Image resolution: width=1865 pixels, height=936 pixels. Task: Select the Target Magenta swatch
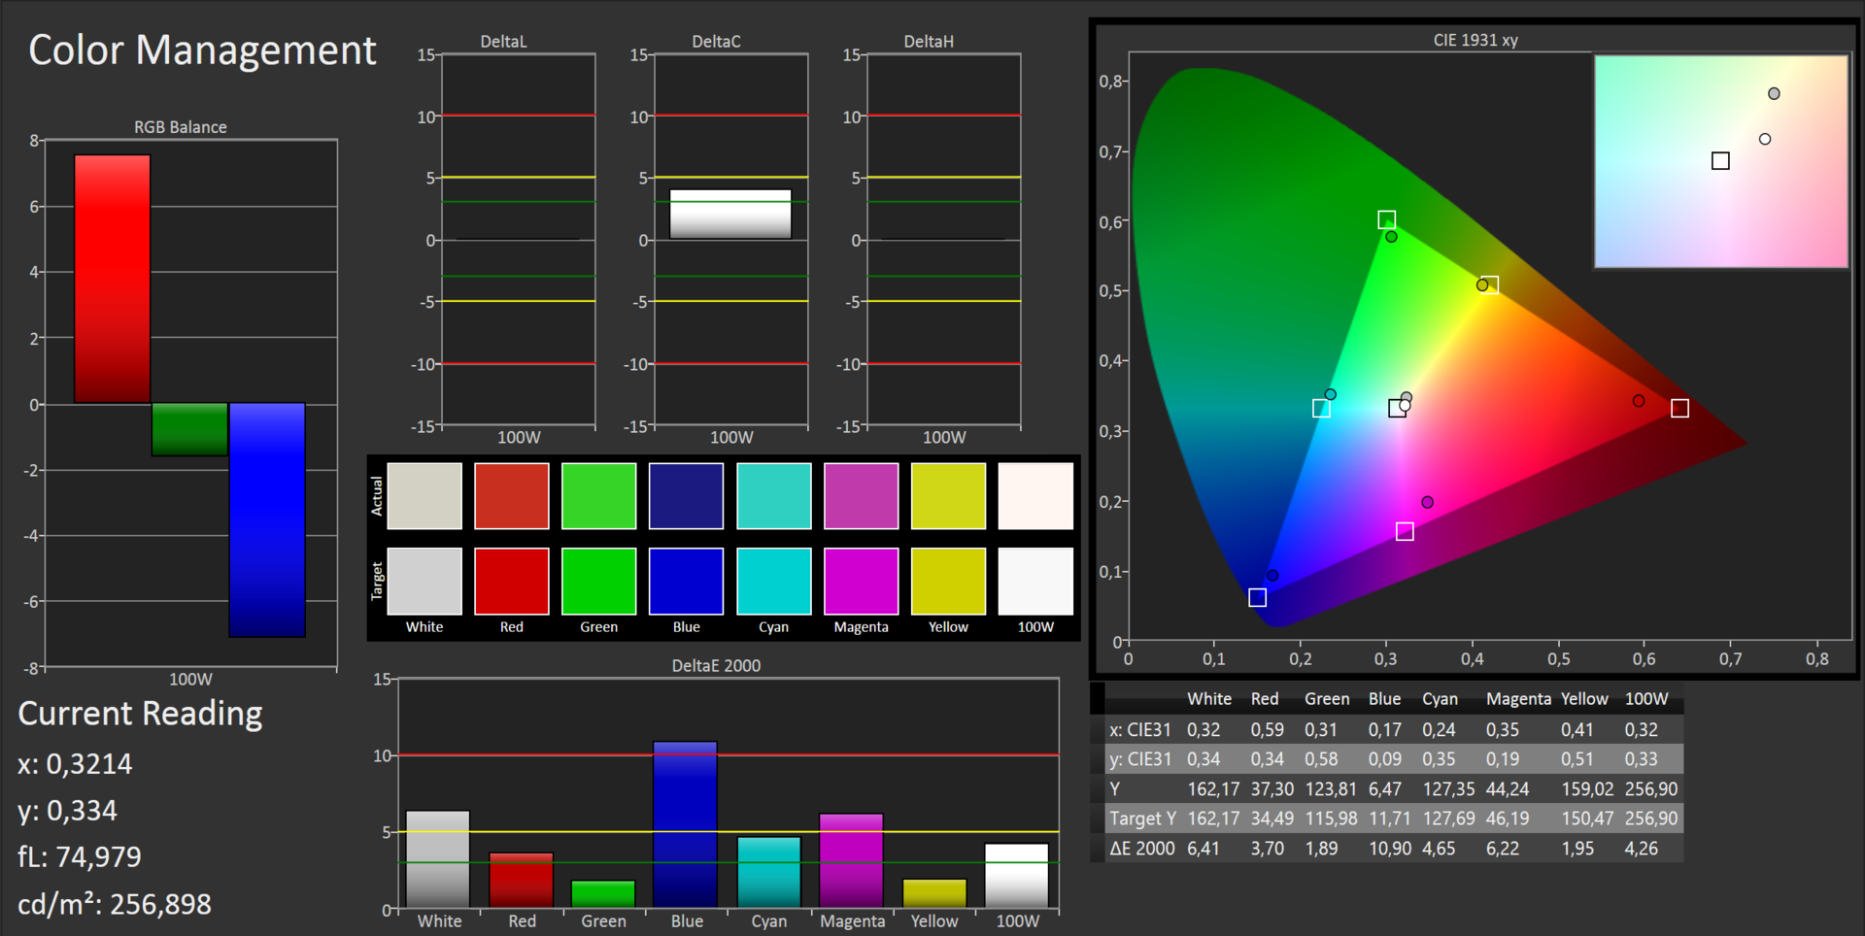[x=862, y=582]
